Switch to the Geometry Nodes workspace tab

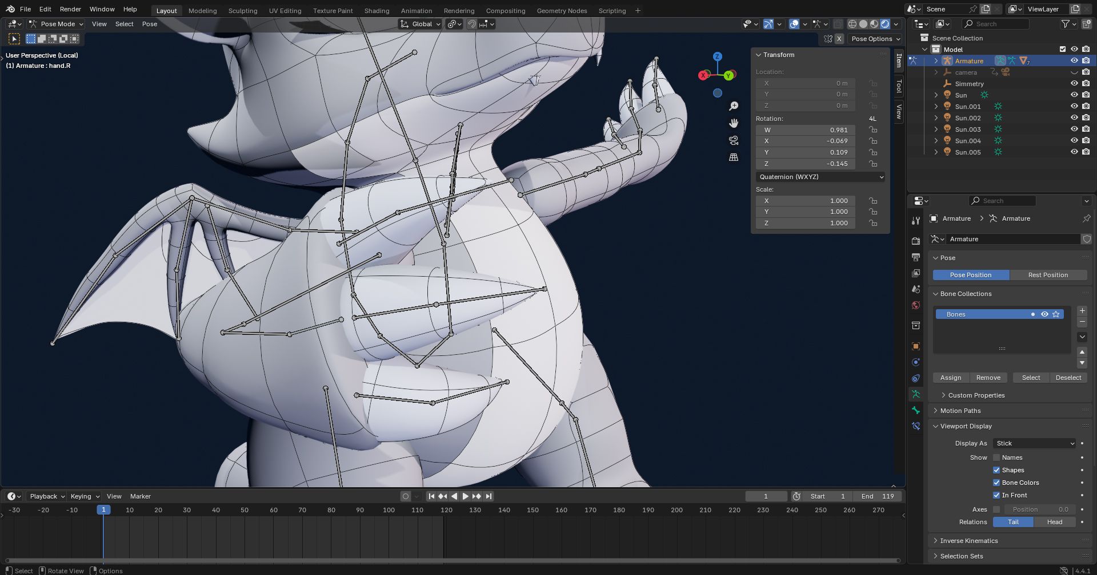562,11
